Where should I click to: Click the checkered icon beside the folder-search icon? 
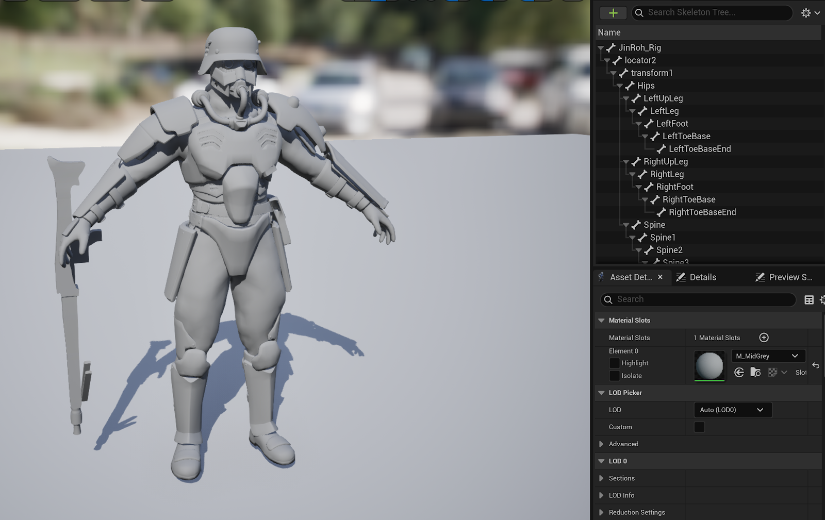point(772,372)
